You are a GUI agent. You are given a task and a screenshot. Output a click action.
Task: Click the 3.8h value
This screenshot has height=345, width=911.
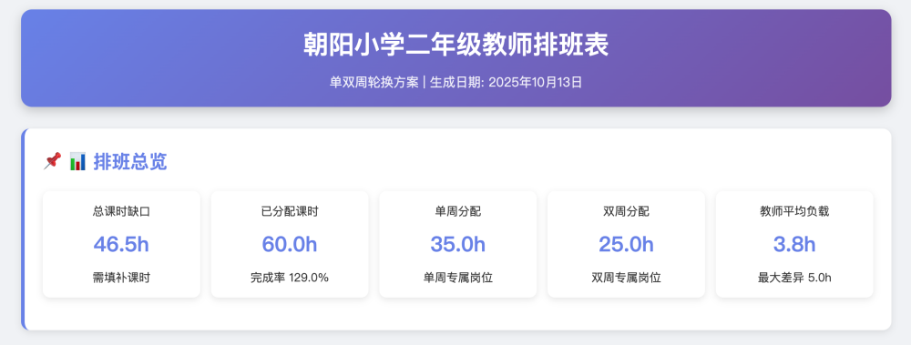click(794, 244)
